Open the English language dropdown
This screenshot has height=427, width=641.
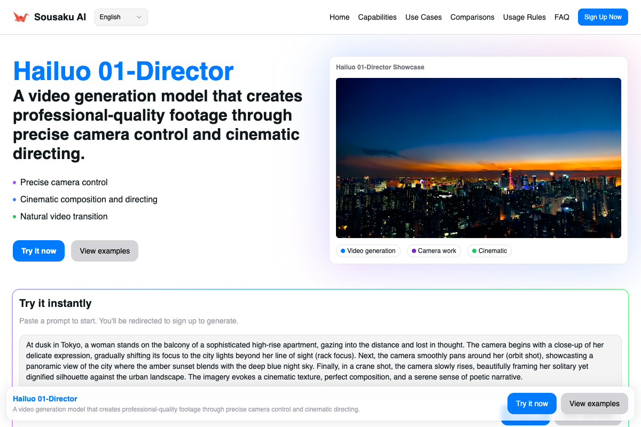[x=121, y=17]
